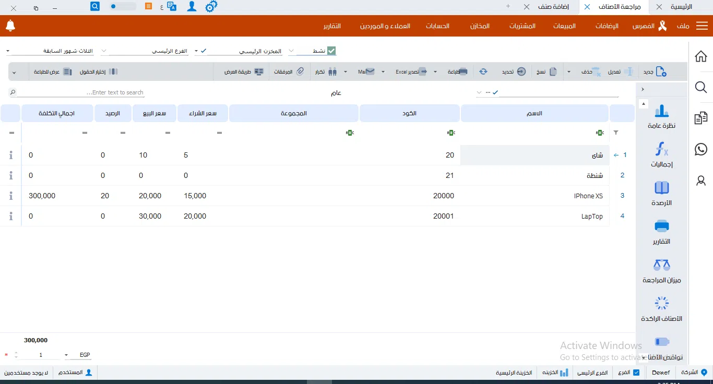The height and width of the screenshot is (384, 713).
Task: Toggle the Branch (الفرع) checkbox in status bar
Action: coord(636,373)
